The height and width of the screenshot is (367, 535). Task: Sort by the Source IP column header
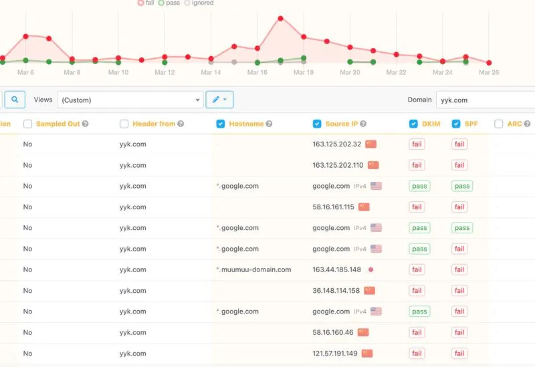(342, 124)
